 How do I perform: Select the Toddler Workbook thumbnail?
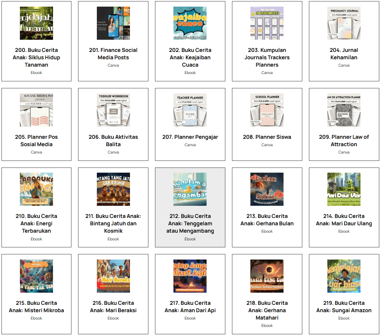[113, 110]
